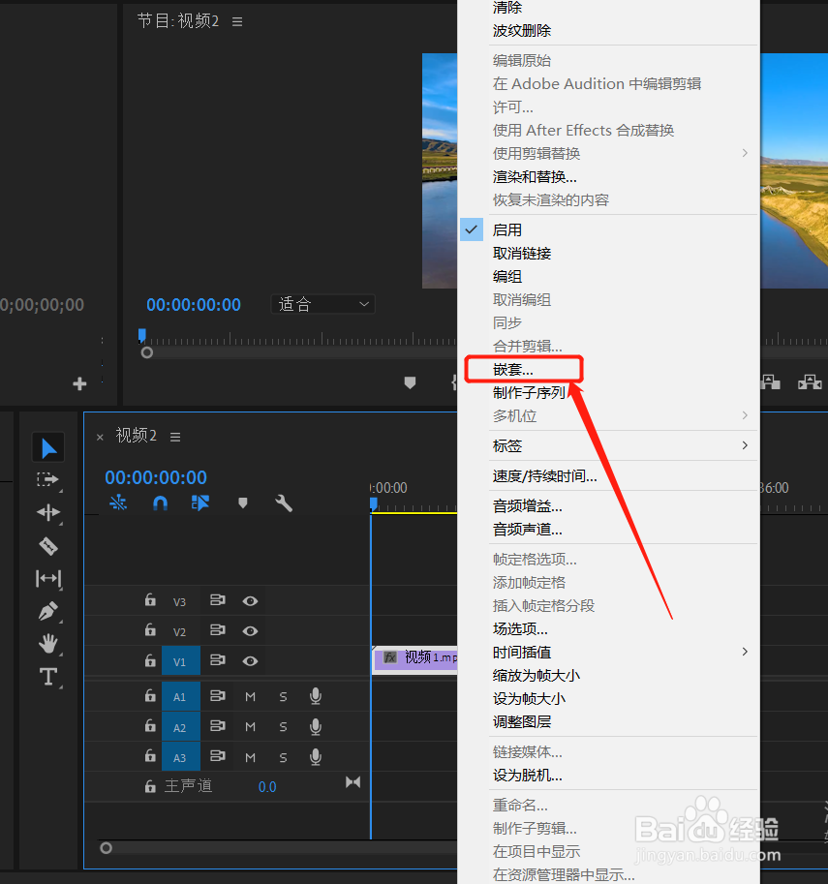Toggle V1 track targeting

[x=180, y=660]
